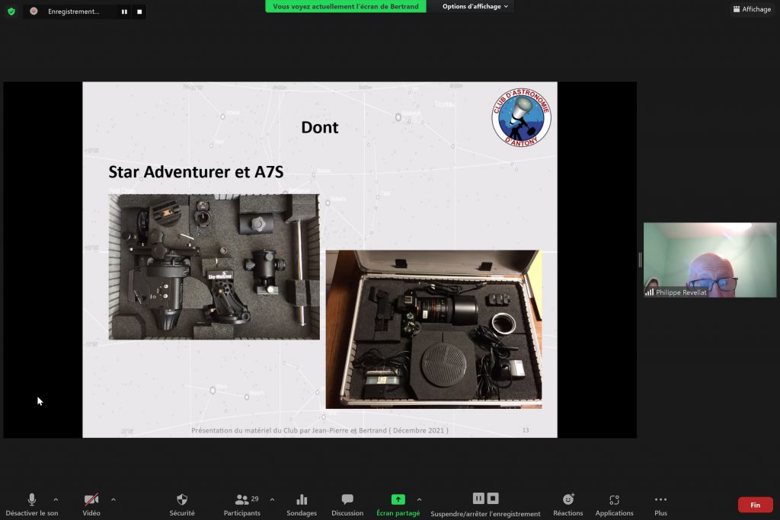Viewport: 780px width, 520px height.
Task: Turn on the camera with Vidéo
Action: point(91,505)
